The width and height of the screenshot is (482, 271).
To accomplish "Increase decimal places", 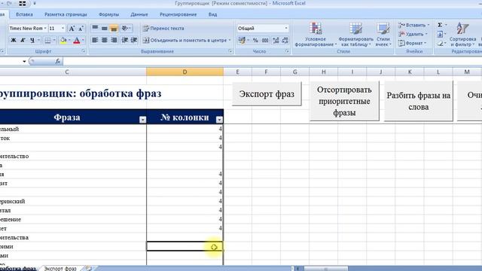I will pos(276,40).
